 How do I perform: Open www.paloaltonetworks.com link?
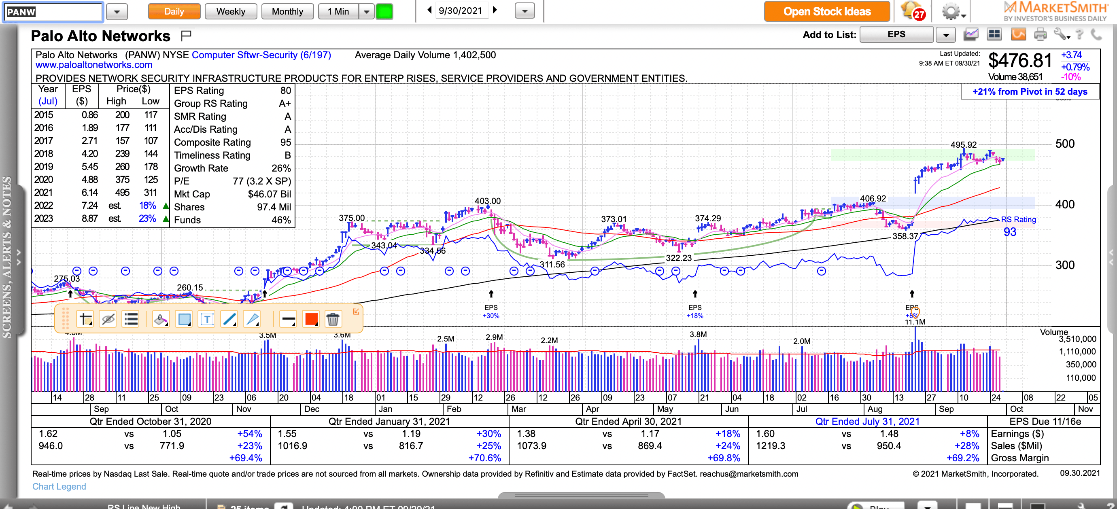click(93, 65)
